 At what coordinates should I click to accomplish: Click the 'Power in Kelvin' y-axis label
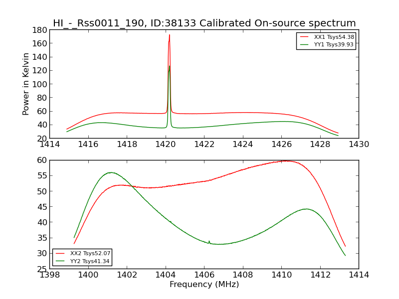click(25, 84)
